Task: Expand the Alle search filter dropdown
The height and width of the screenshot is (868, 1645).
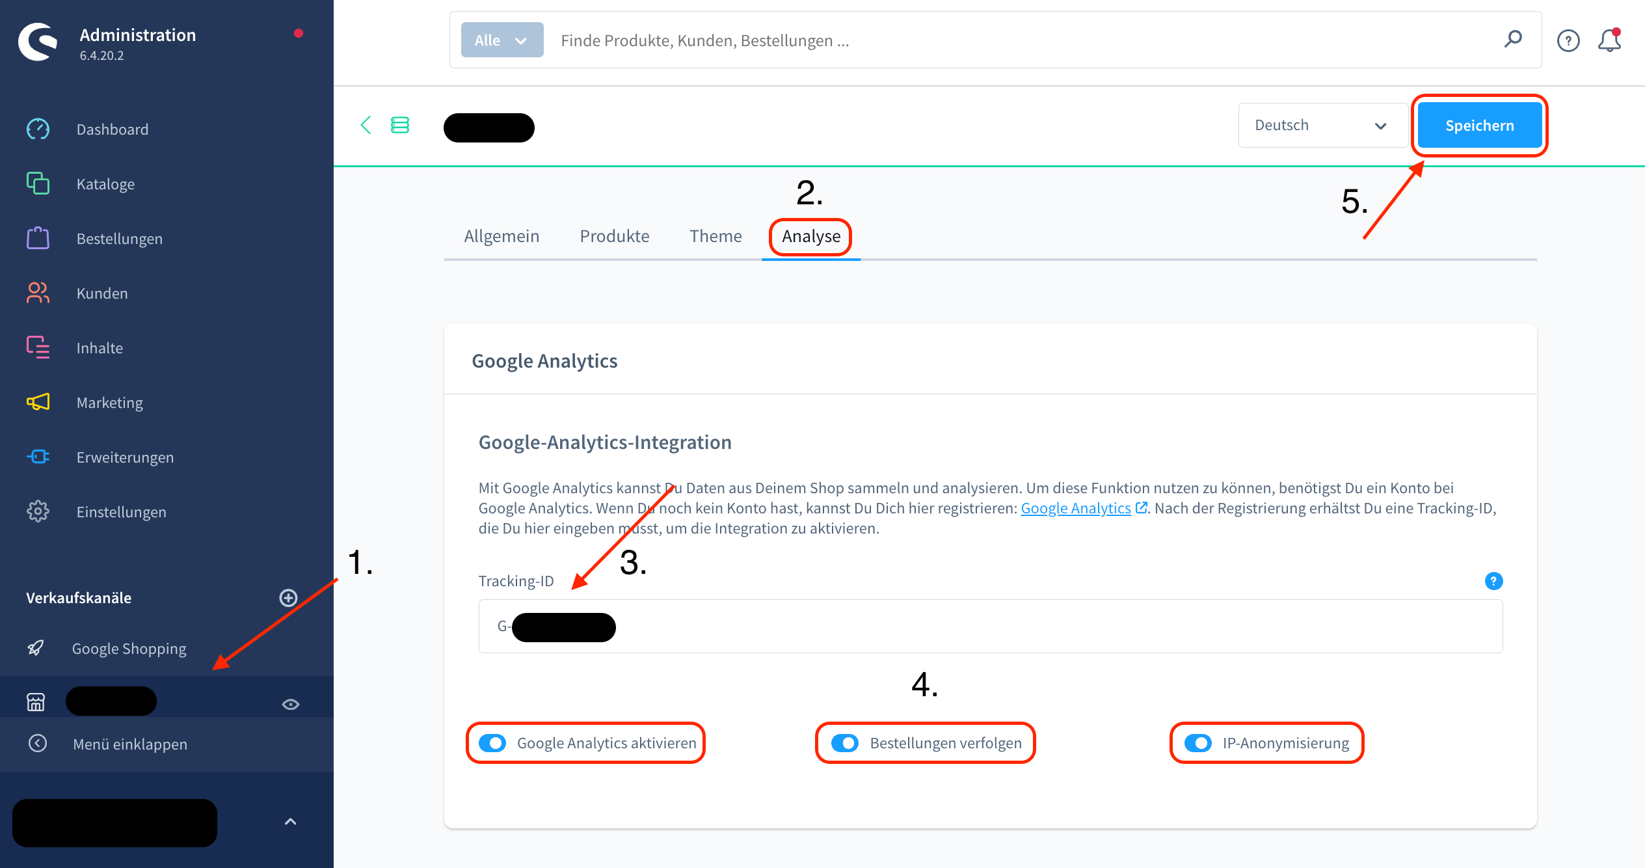Action: pyautogui.click(x=501, y=40)
